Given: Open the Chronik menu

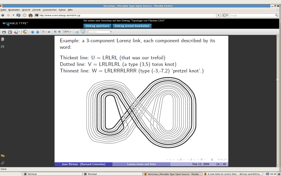Looking at the screenshot, I should pyautogui.click(x=36, y=10).
